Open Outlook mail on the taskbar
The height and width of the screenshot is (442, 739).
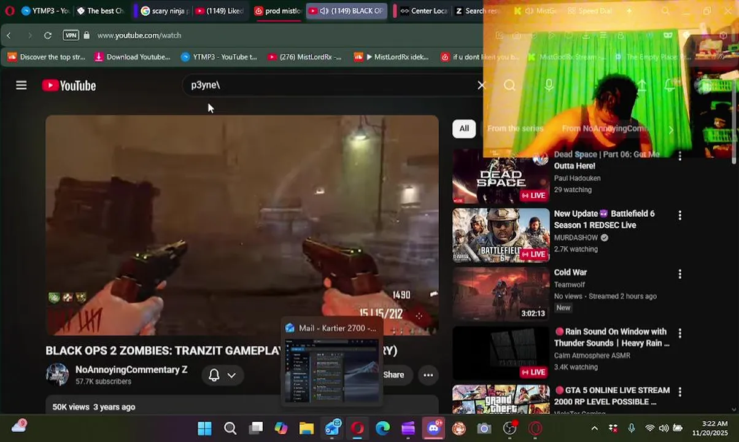(332, 428)
